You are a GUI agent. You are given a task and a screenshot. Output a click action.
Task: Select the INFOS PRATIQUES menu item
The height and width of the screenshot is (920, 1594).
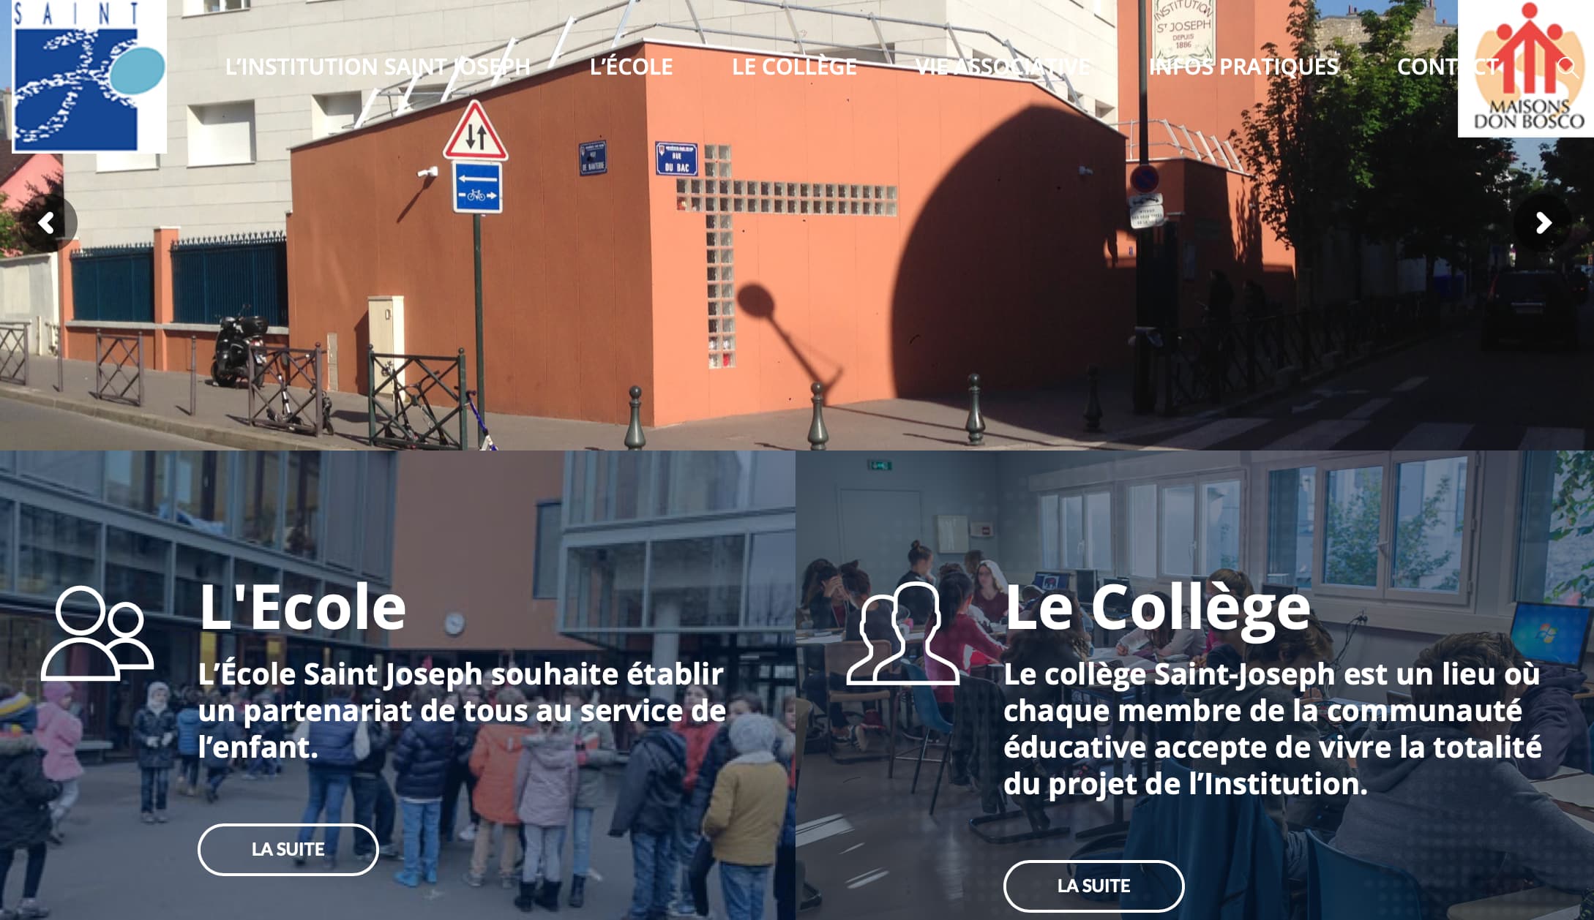click(x=1243, y=67)
